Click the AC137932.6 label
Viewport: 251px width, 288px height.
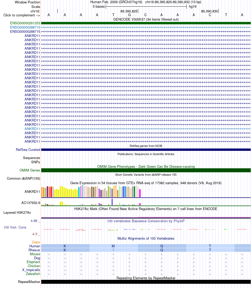tap(31, 203)
